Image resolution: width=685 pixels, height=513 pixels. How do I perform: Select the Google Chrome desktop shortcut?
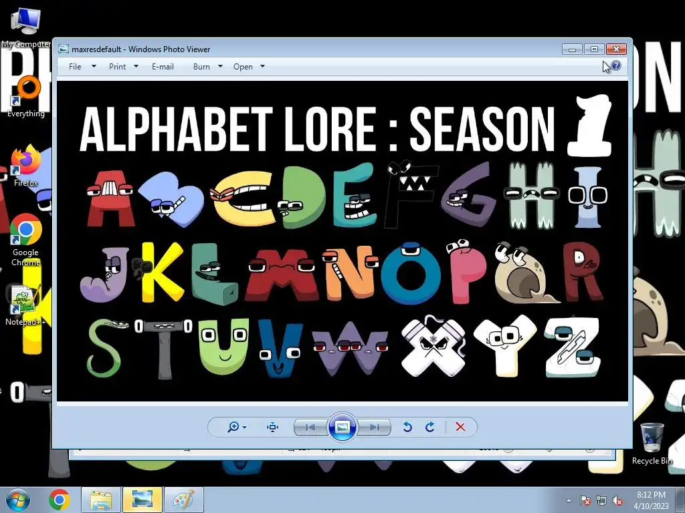(26, 240)
